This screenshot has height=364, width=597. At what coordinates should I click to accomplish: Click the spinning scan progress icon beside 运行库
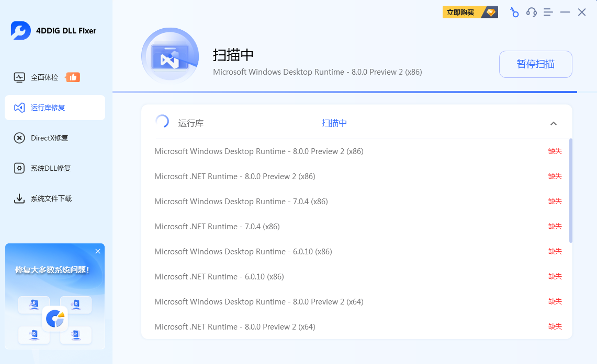[x=162, y=121]
